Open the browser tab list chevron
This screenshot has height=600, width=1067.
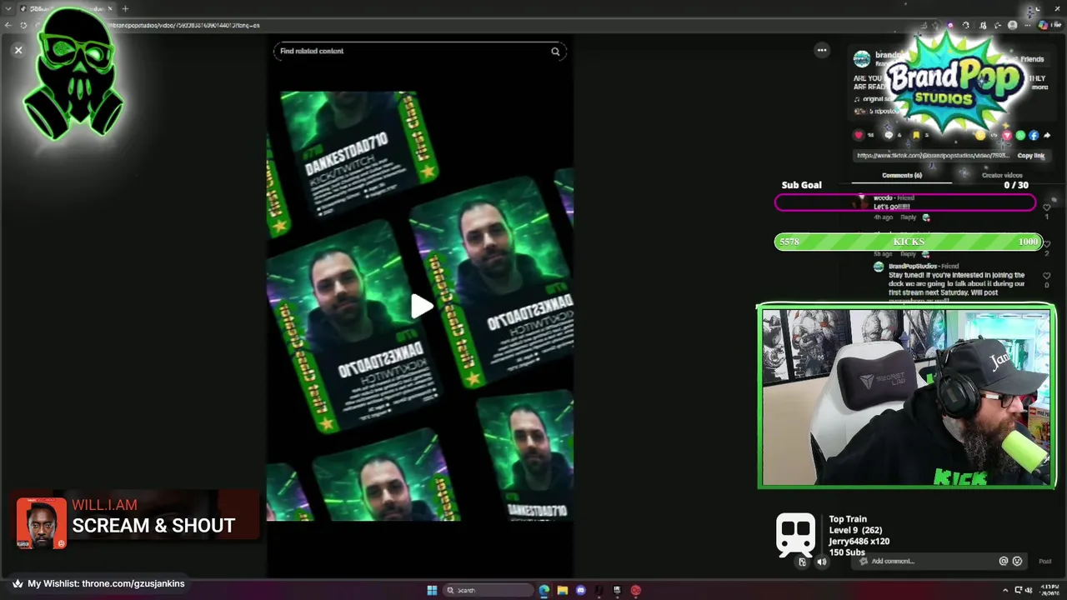(8, 8)
